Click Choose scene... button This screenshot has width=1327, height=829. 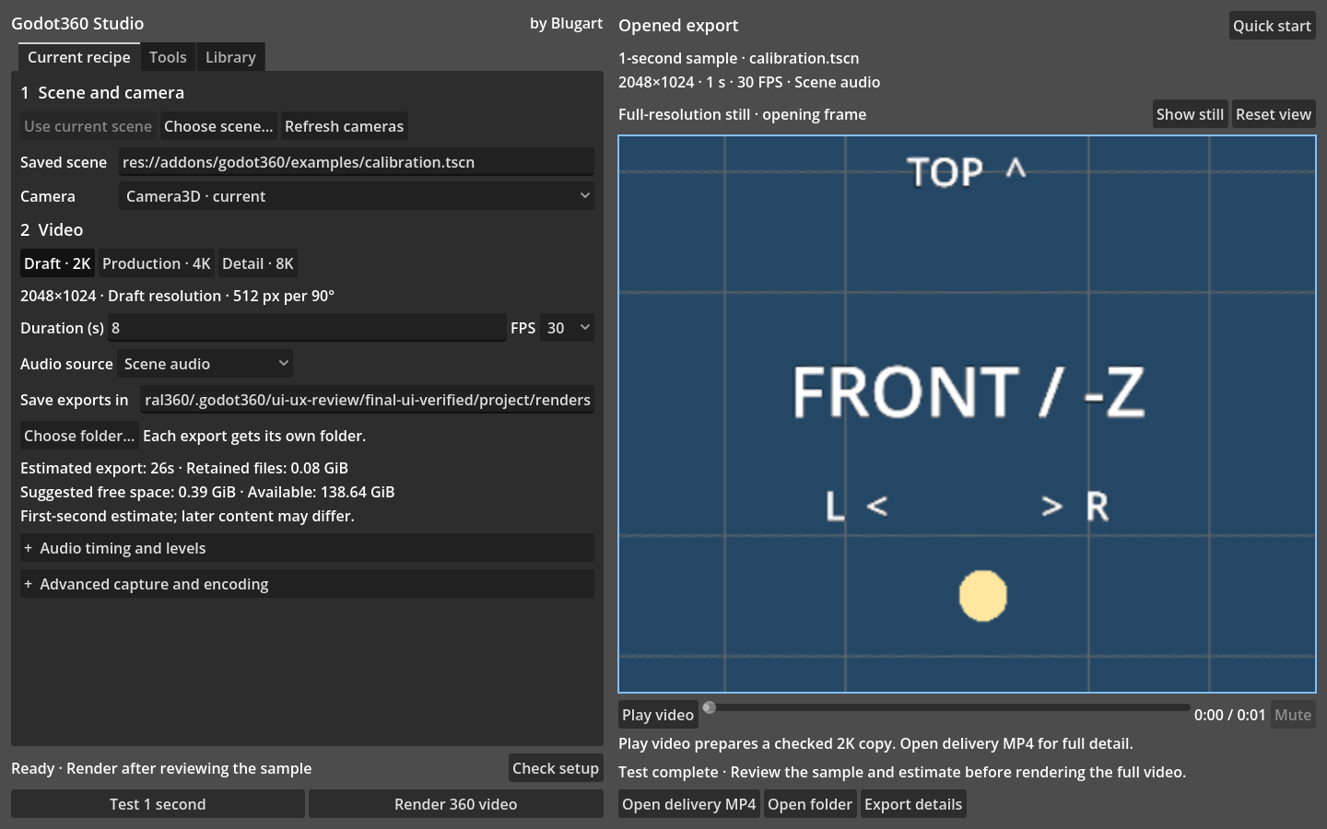(x=218, y=126)
